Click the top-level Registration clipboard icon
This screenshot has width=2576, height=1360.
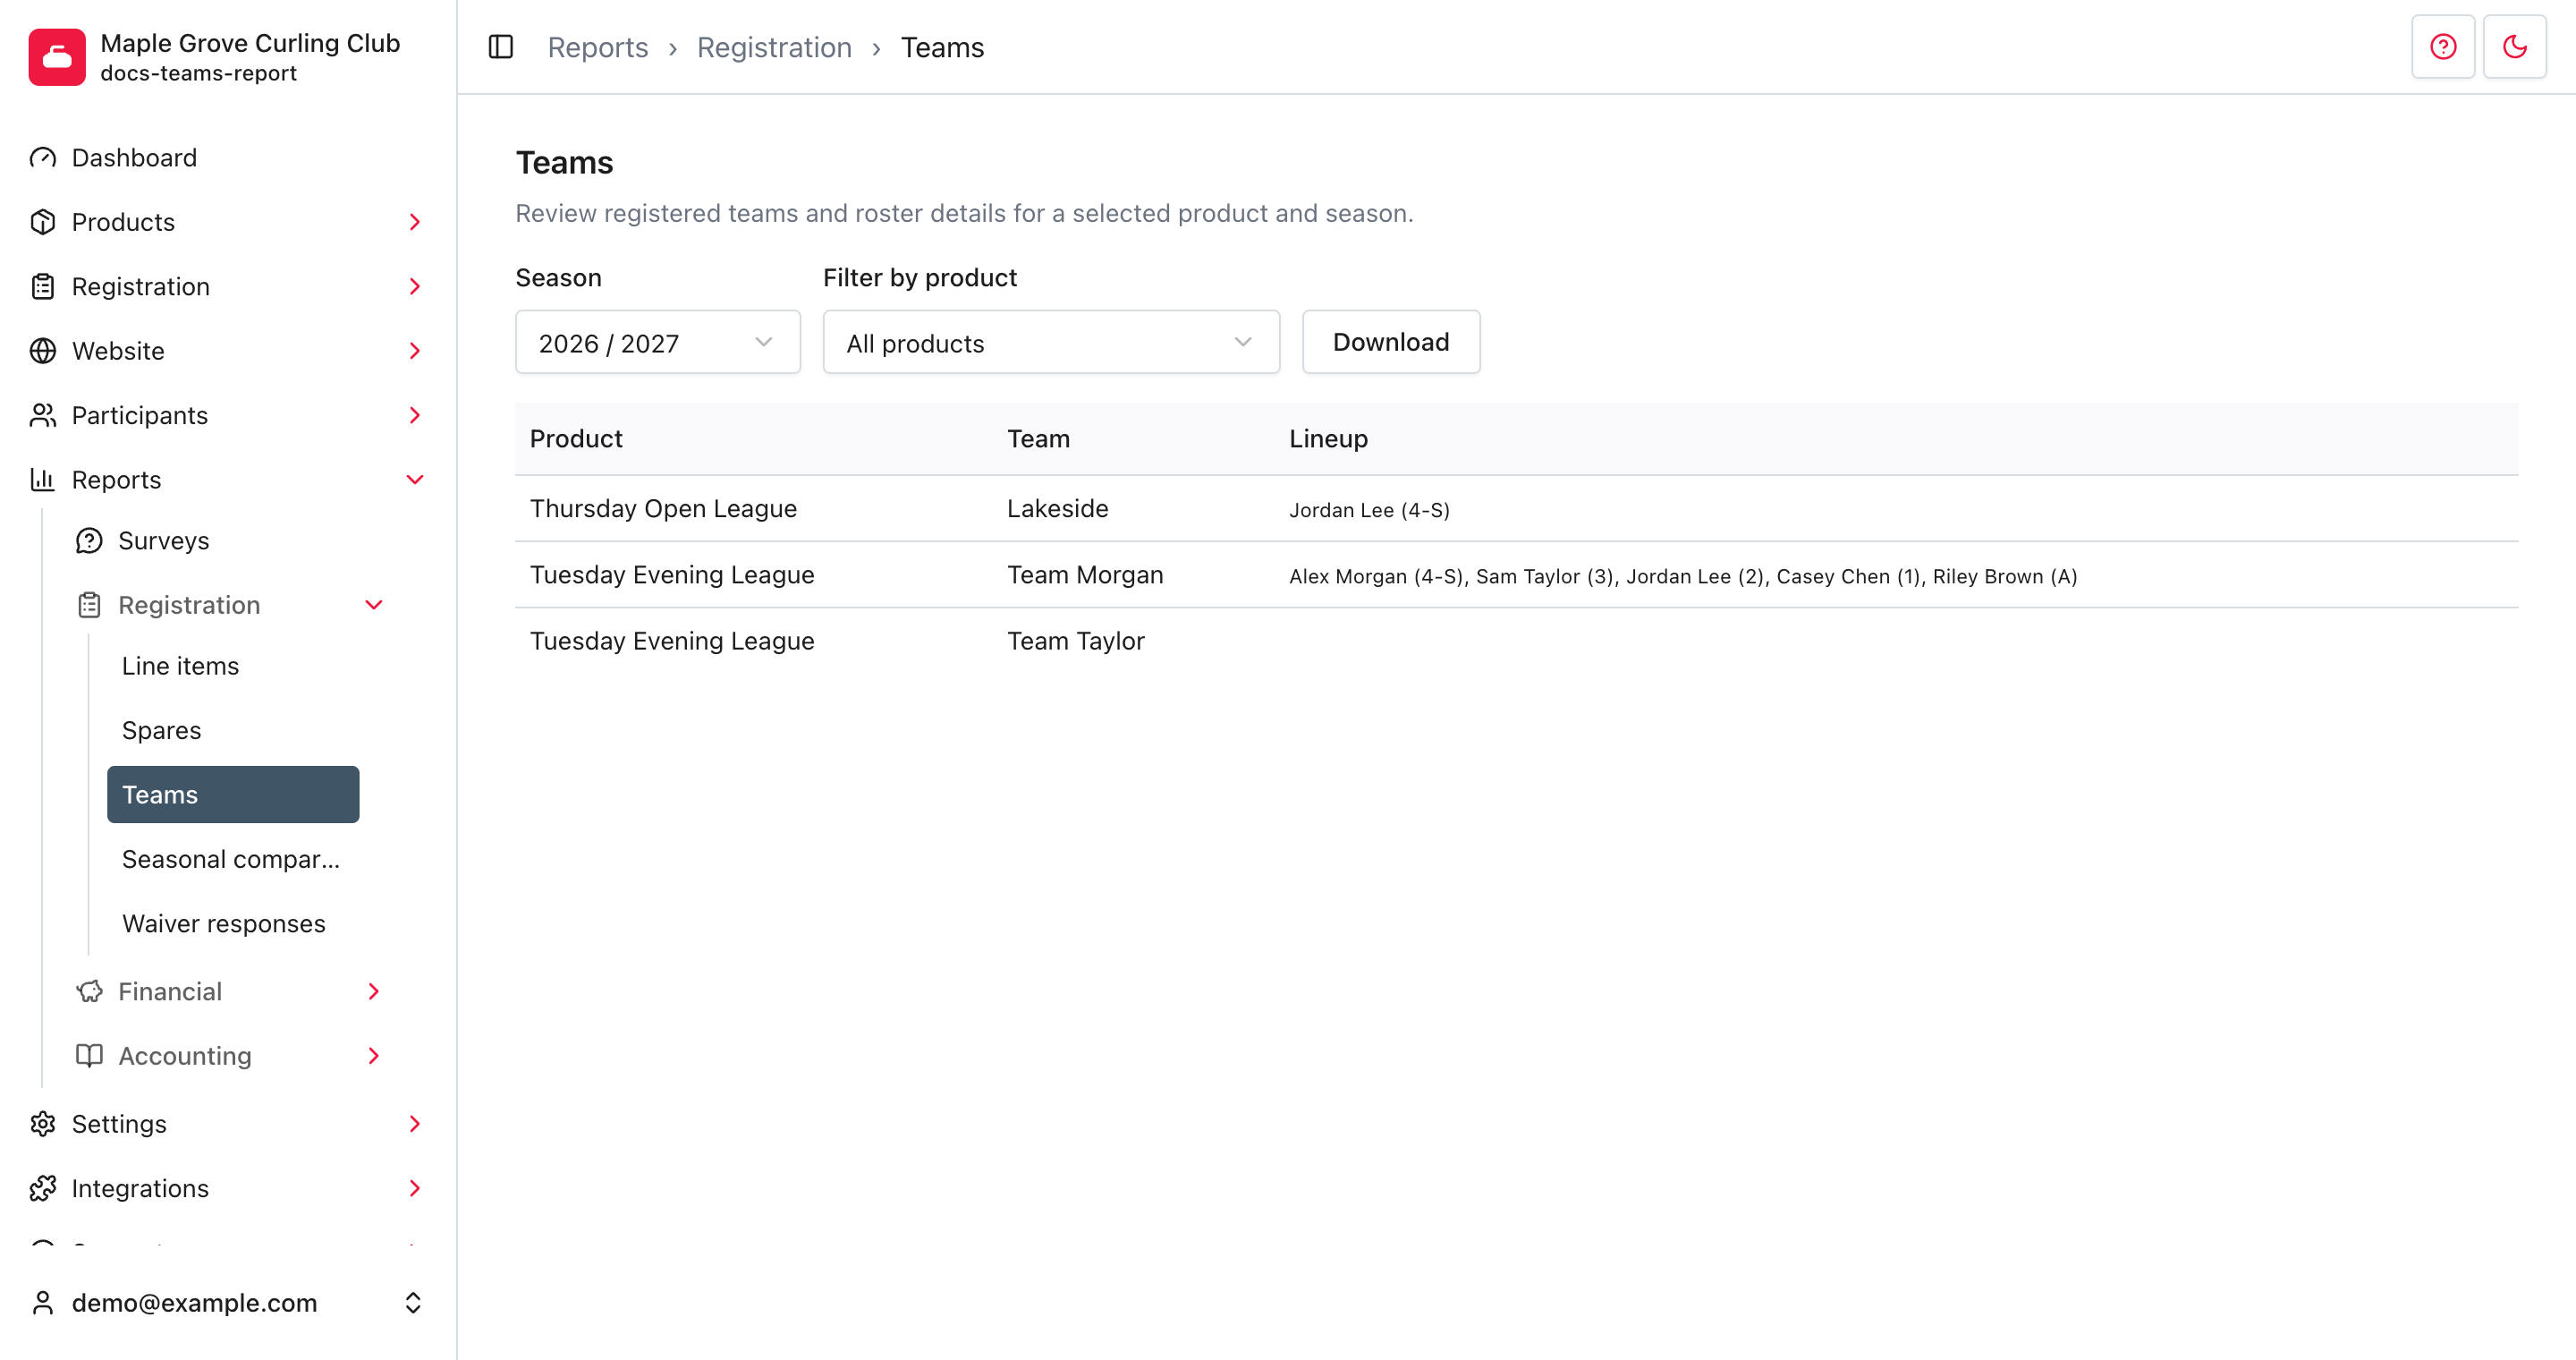pos(43,287)
